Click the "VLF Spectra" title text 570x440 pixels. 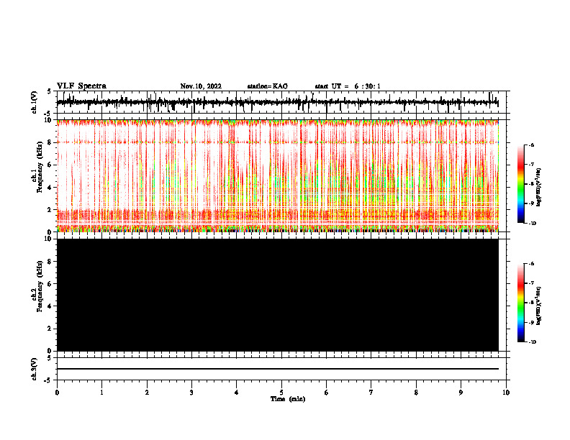point(81,86)
